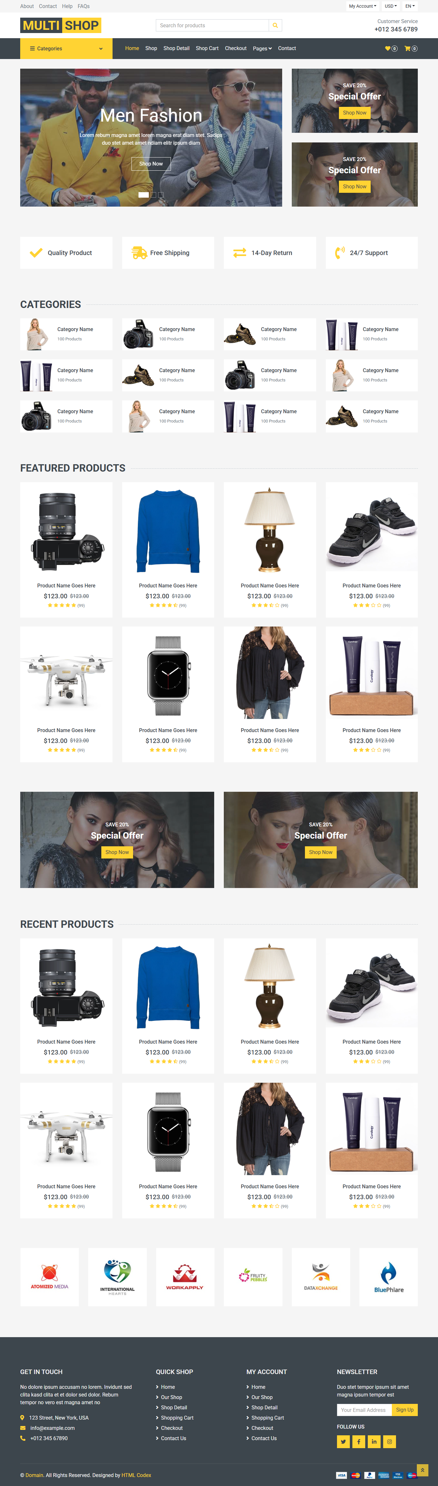Select the first carousel slide indicator

point(144,195)
